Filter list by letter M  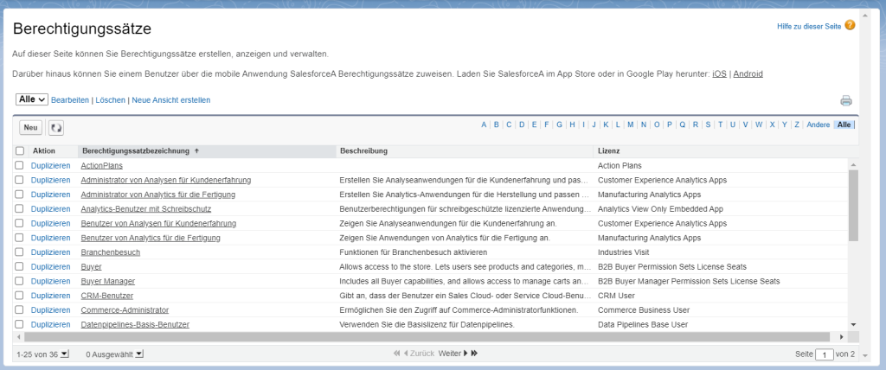[x=631, y=124]
